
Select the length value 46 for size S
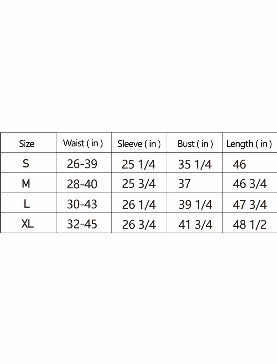pos(239,164)
